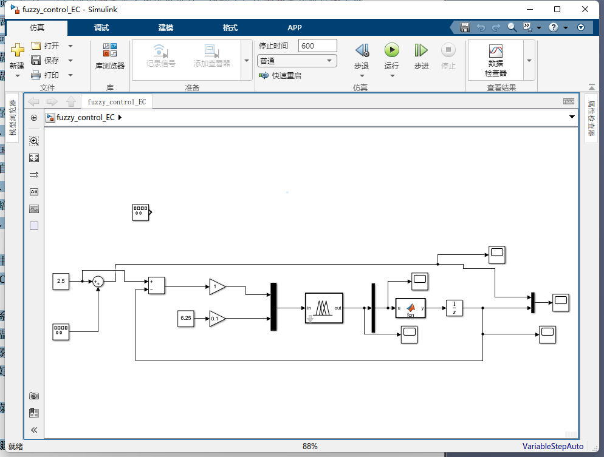Expand the Save dropdown arrow
The image size is (604, 457).
pos(70,61)
